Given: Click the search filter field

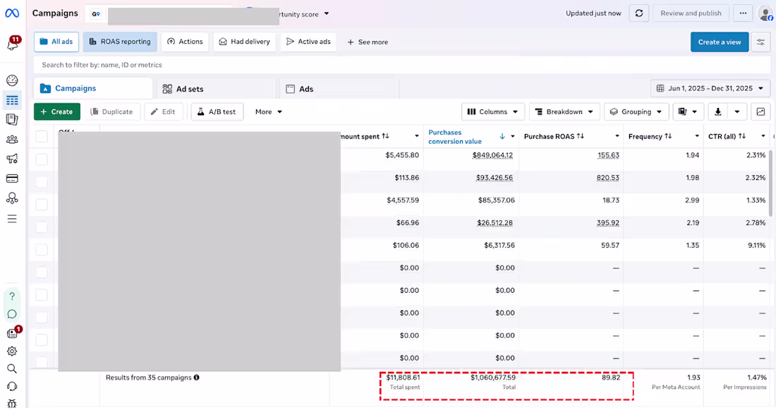Looking at the screenshot, I should point(402,65).
